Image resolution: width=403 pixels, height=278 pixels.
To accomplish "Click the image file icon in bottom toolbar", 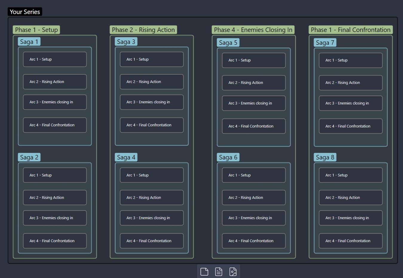I will (x=233, y=272).
